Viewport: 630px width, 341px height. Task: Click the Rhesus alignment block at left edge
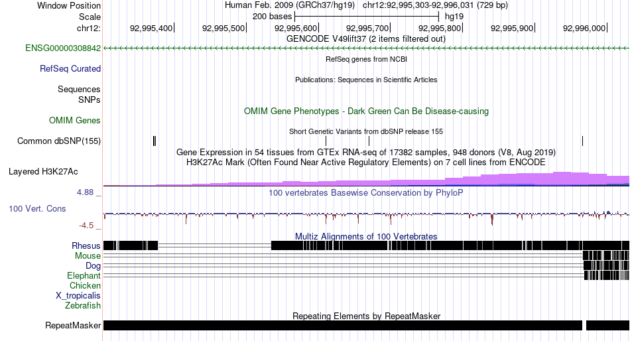pos(131,245)
